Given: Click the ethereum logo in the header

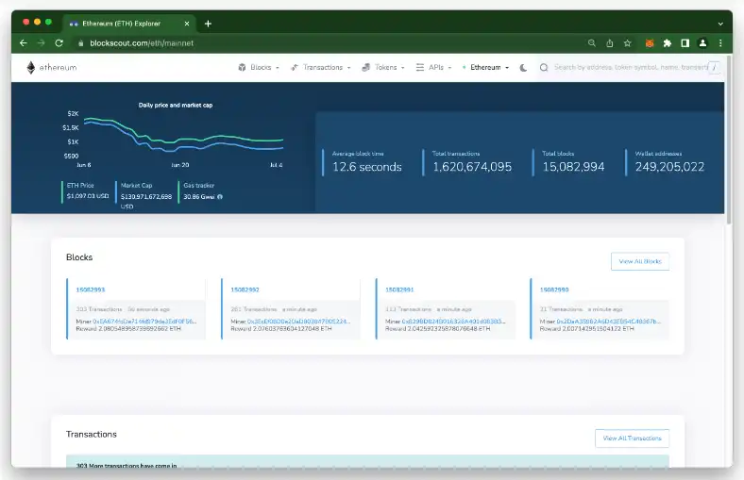Looking at the screenshot, I should click(x=51, y=67).
